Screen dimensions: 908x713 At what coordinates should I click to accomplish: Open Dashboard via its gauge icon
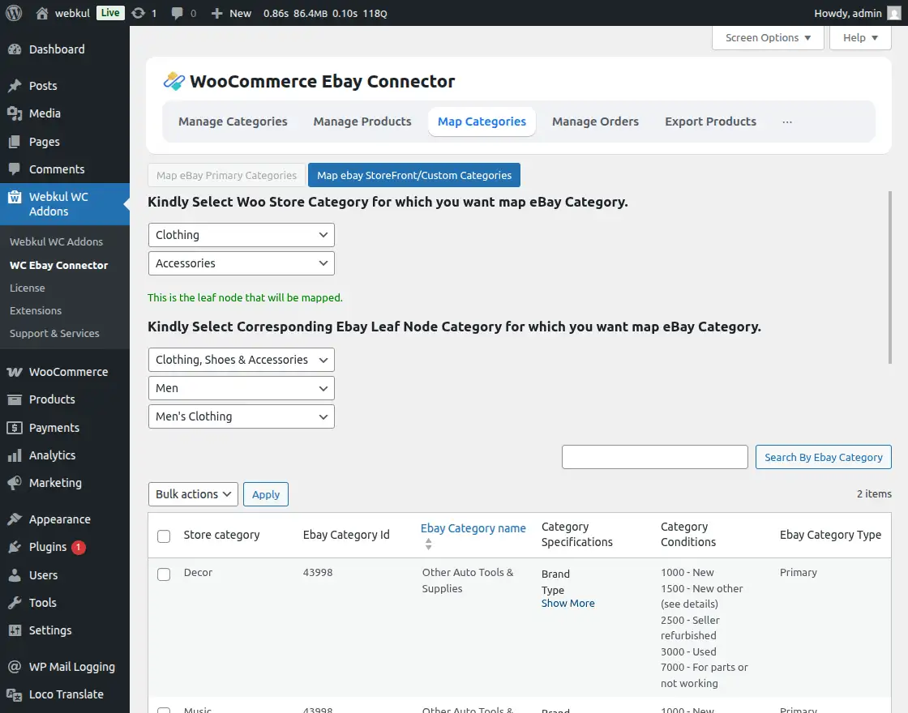(x=15, y=49)
